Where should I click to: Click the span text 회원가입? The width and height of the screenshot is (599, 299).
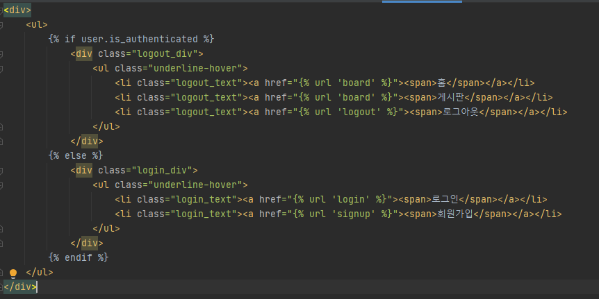pos(455,214)
